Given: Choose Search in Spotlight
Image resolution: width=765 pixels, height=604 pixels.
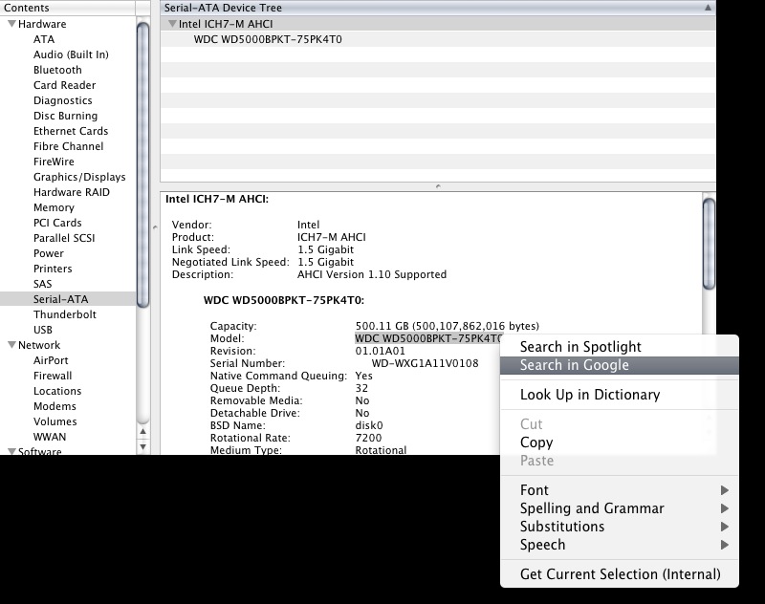Looking at the screenshot, I should [x=620, y=347].
